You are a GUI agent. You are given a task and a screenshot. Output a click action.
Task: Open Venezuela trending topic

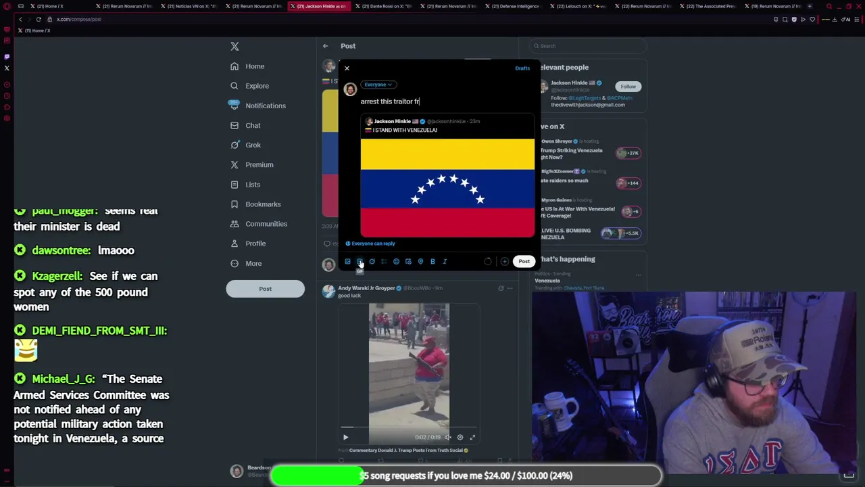click(547, 281)
